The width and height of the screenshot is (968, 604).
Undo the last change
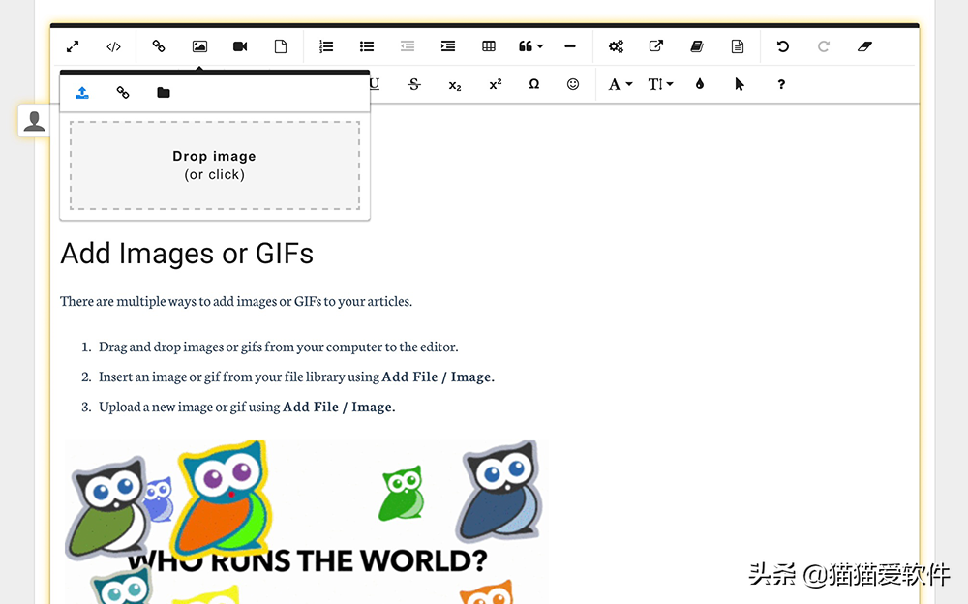pyautogui.click(x=783, y=46)
